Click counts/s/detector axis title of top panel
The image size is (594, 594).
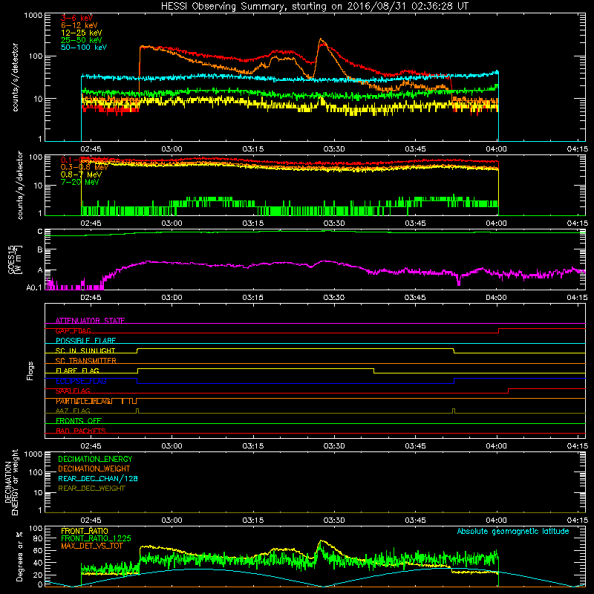point(15,77)
